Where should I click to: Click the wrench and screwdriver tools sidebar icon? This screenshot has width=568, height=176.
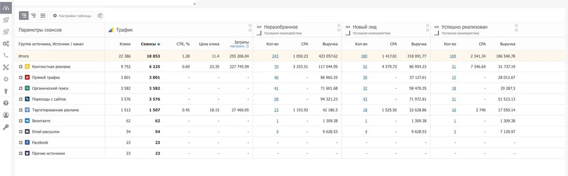coord(6,67)
